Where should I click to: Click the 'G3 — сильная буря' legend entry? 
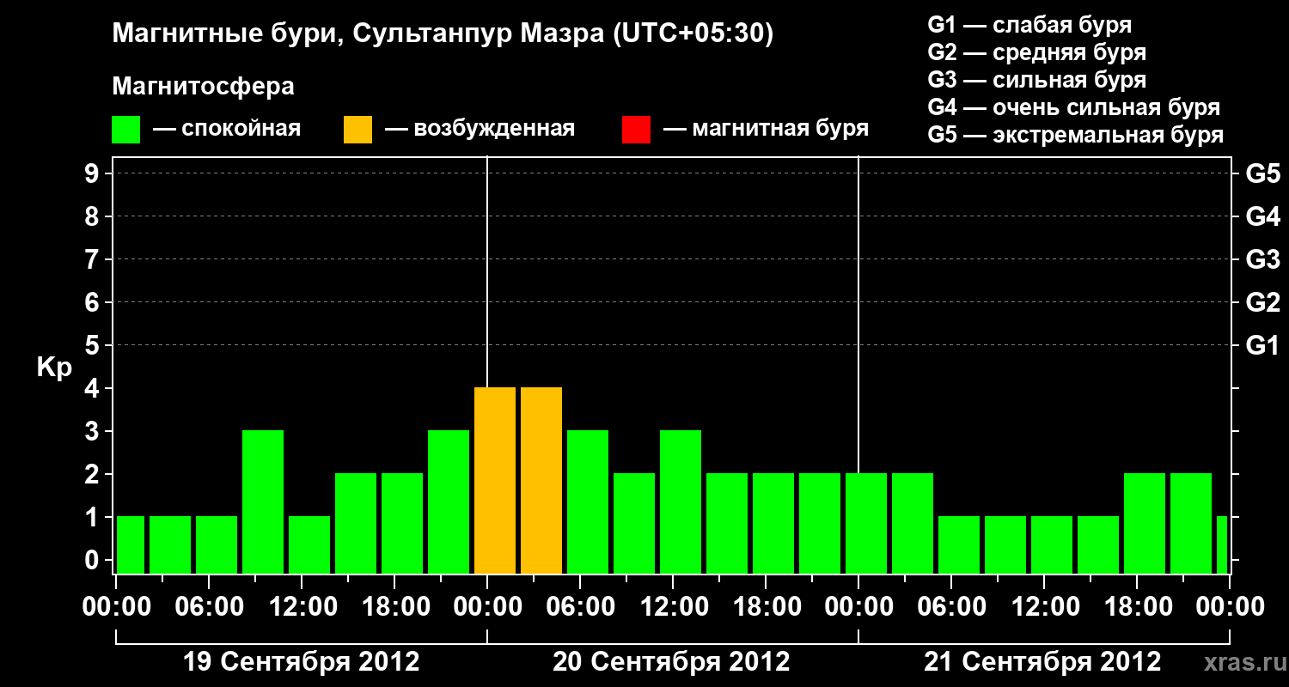pos(1037,80)
